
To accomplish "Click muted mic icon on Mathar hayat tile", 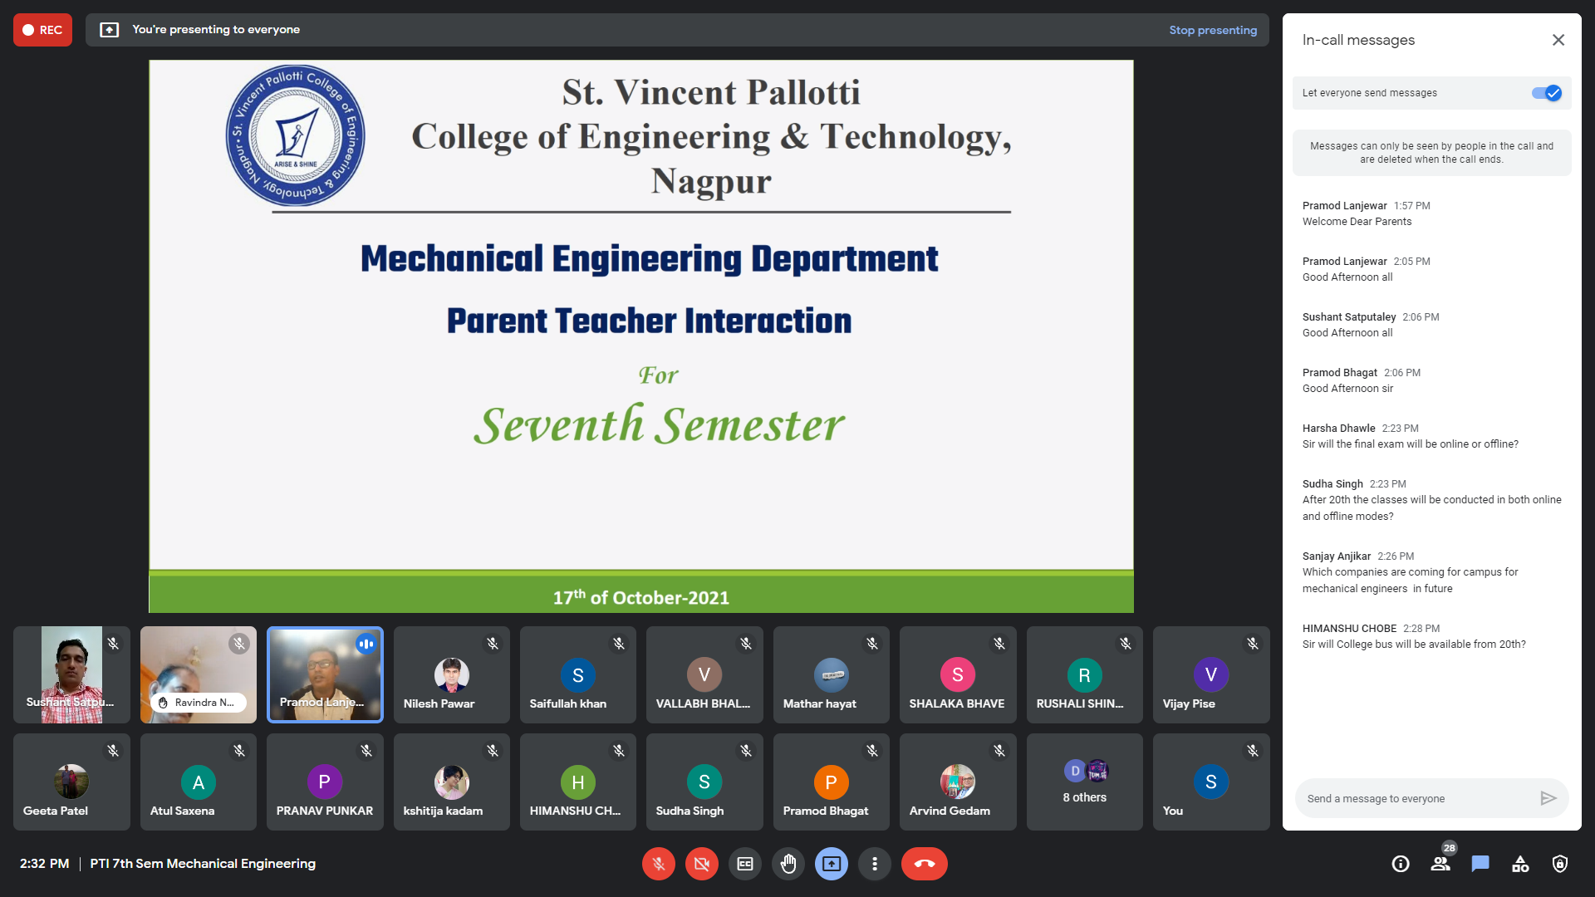I will pyautogui.click(x=872, y=644).
